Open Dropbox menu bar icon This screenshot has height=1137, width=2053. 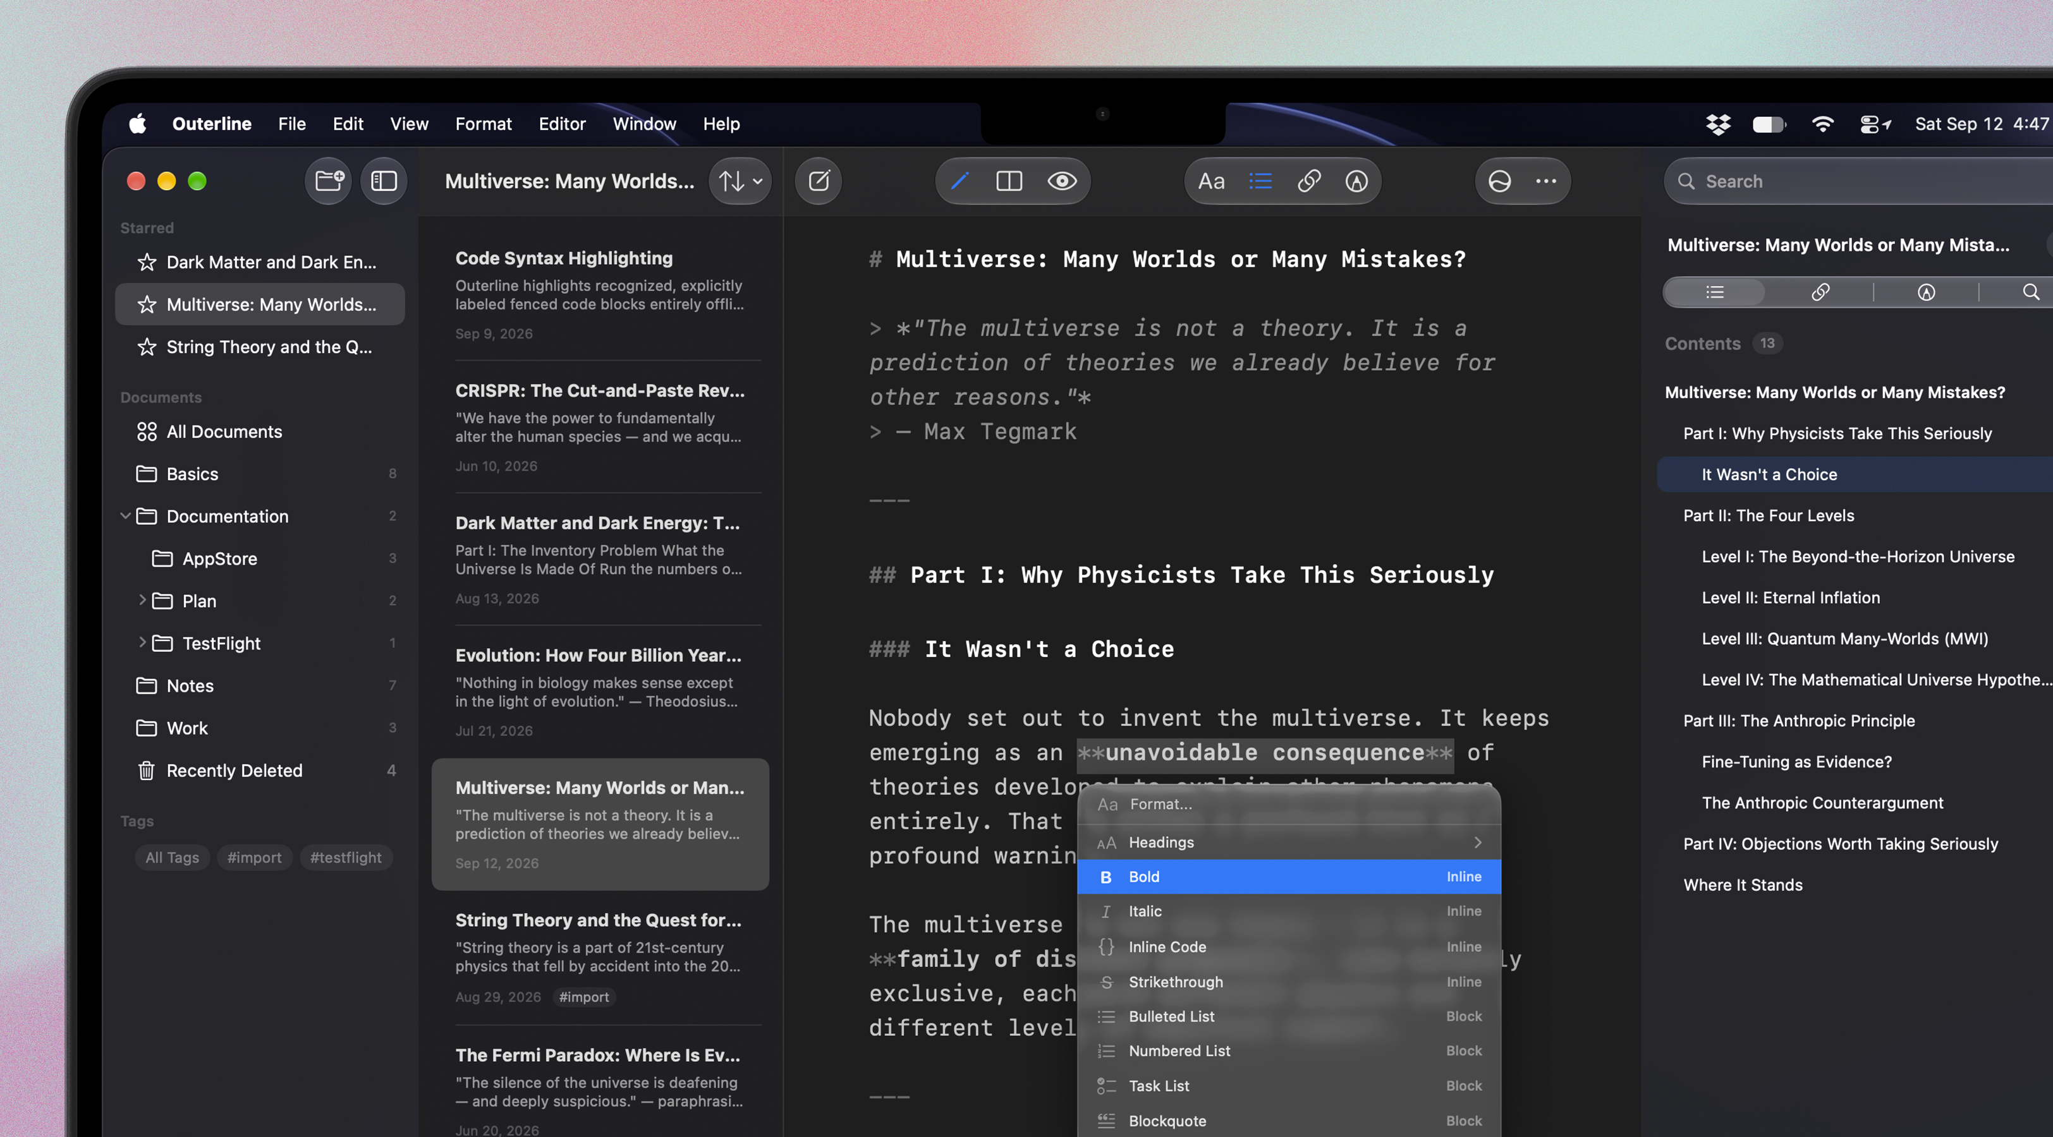(1717, 124)
